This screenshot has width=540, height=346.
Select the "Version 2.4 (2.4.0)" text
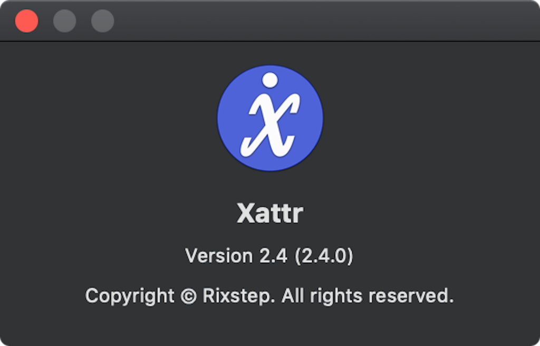(269, 256)
